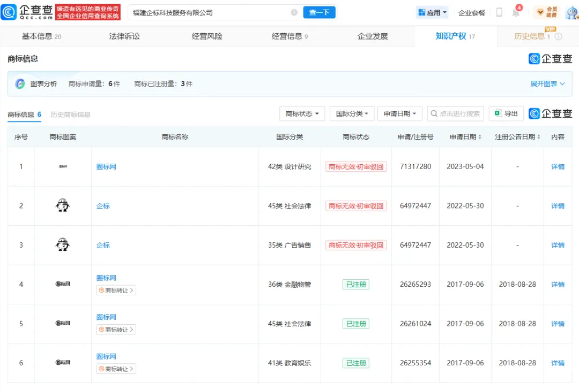Image resolution: width=579 pixels, height=390 pixels.
Task: Expand charts via 展开图表
Action: [x=547, y=83]
